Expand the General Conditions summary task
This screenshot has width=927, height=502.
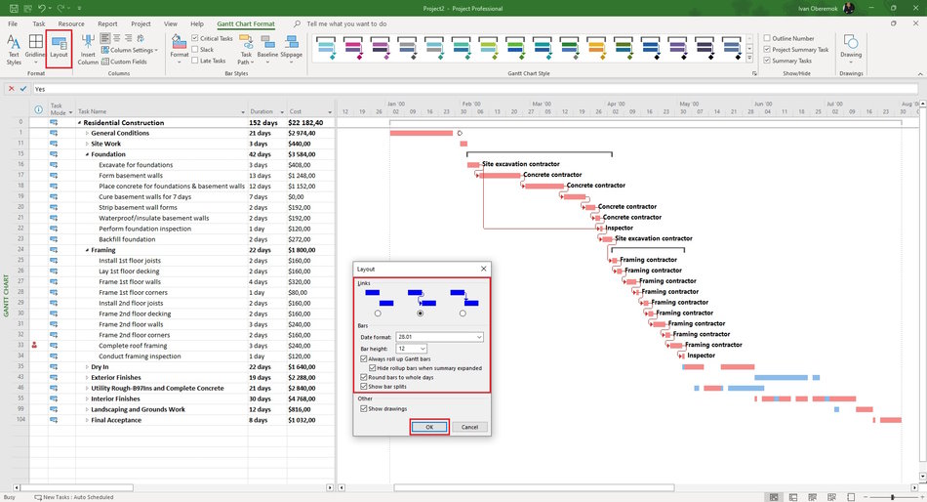coord(87,133)
